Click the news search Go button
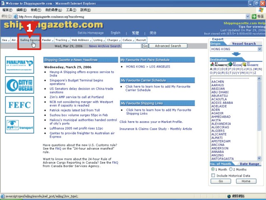The height and width of the screenshot is (200, 266). (145, 46)
